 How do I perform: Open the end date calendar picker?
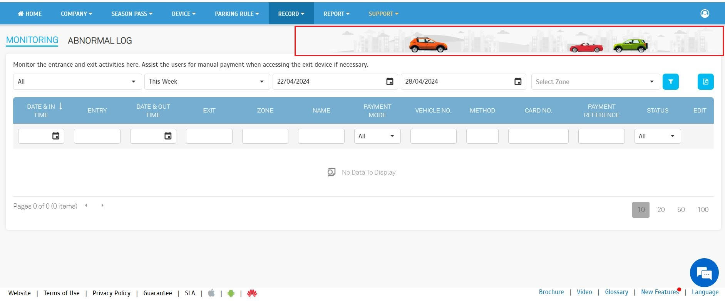(518, 82)
